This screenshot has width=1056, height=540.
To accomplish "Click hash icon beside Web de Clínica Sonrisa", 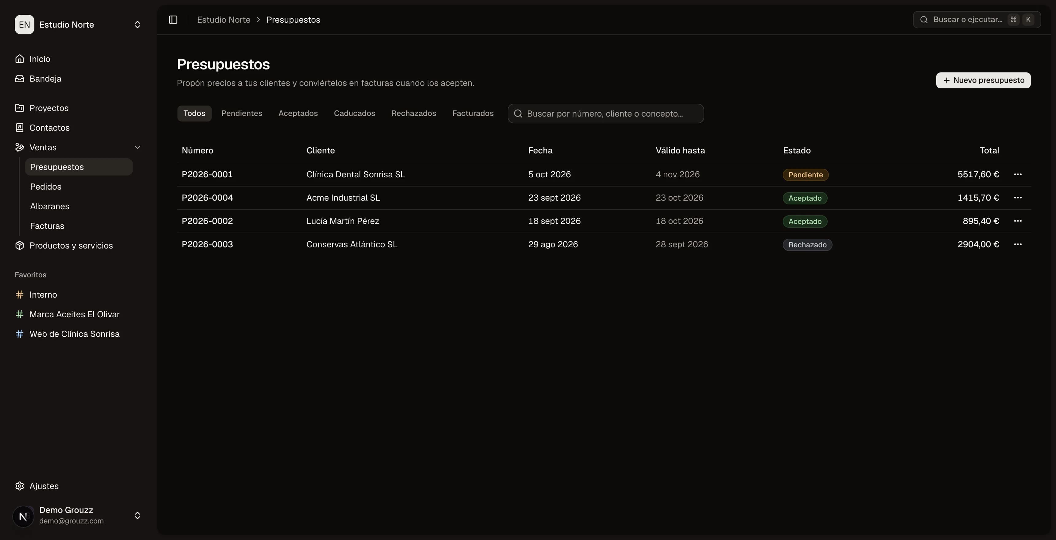I will (x=19, y=334).
